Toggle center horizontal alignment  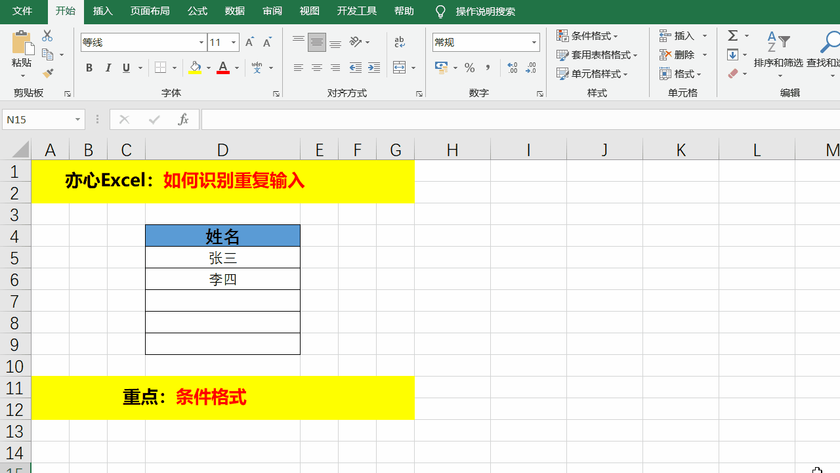[x=317, y=68]
